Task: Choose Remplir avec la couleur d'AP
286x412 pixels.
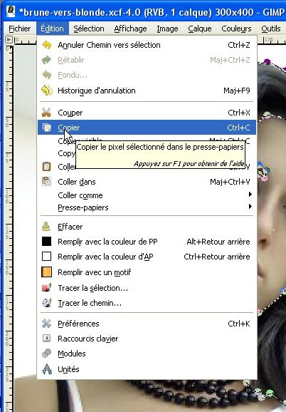Action: click(147, 257)
